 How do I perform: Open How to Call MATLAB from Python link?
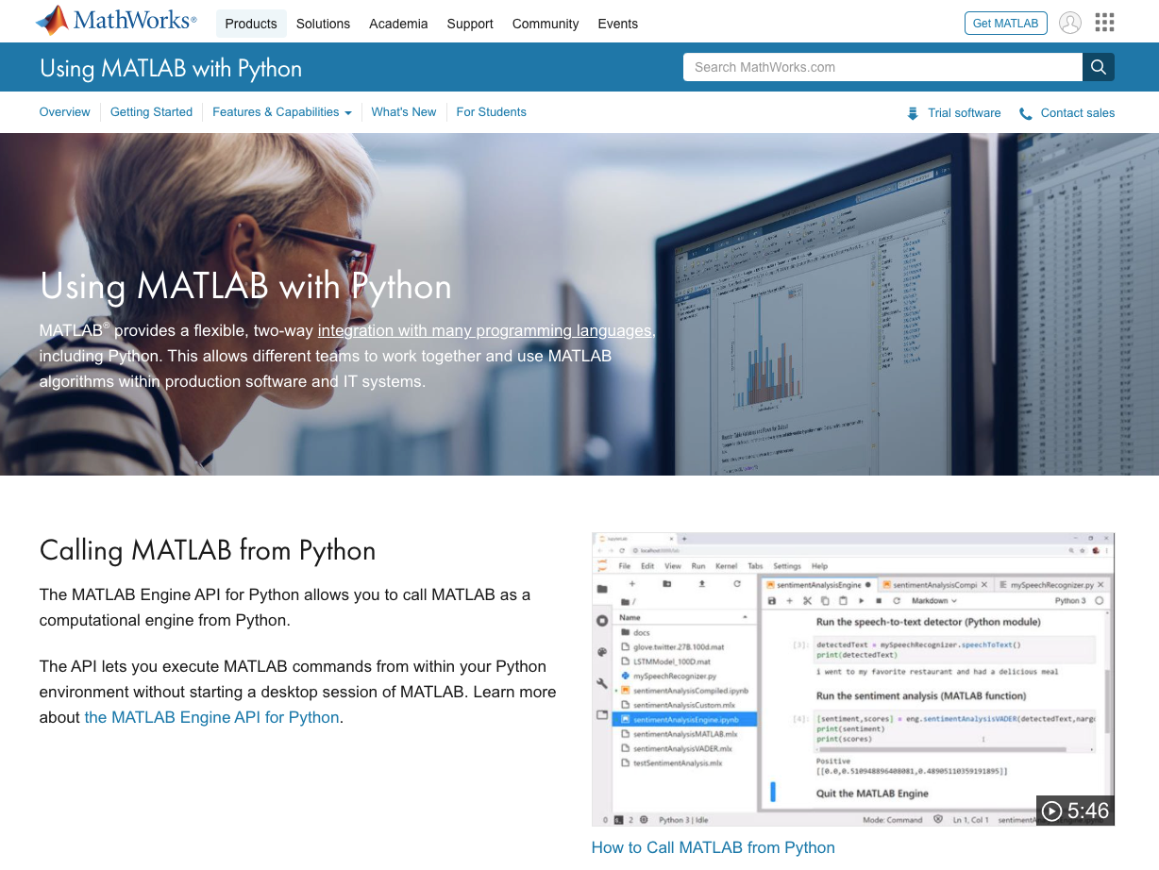[x=713, y=847]
